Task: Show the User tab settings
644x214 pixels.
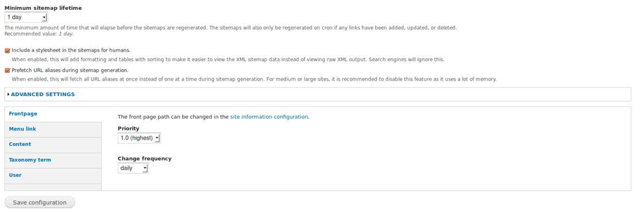Action: (x=15, y=175)
